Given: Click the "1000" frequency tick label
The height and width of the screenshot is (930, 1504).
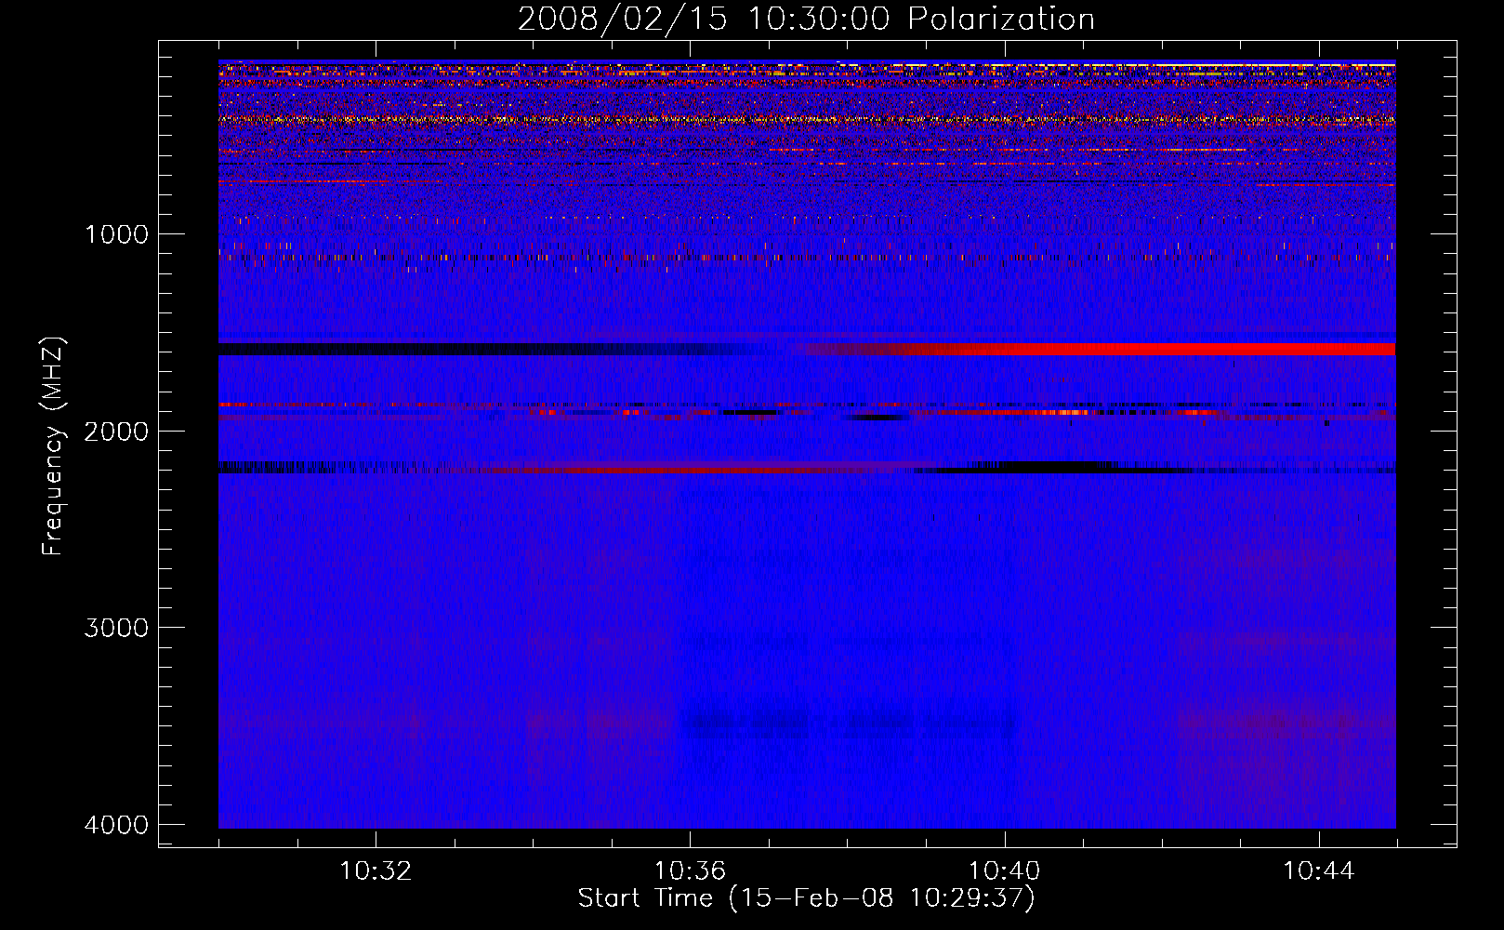Looking at the screenshot, I should (x=116, y=233).
